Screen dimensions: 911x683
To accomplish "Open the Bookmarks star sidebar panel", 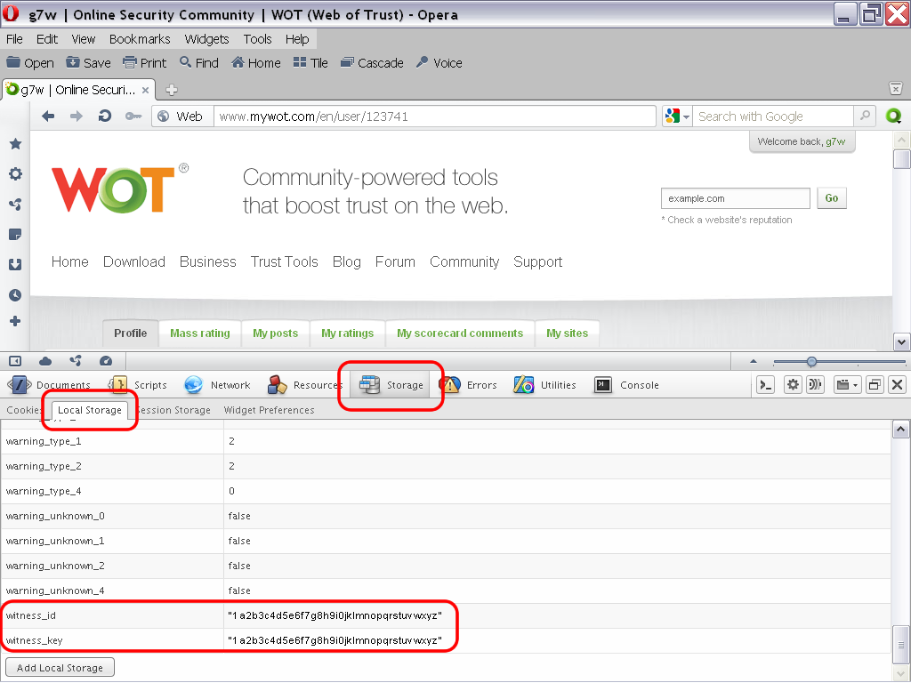I will coord(16,144).
